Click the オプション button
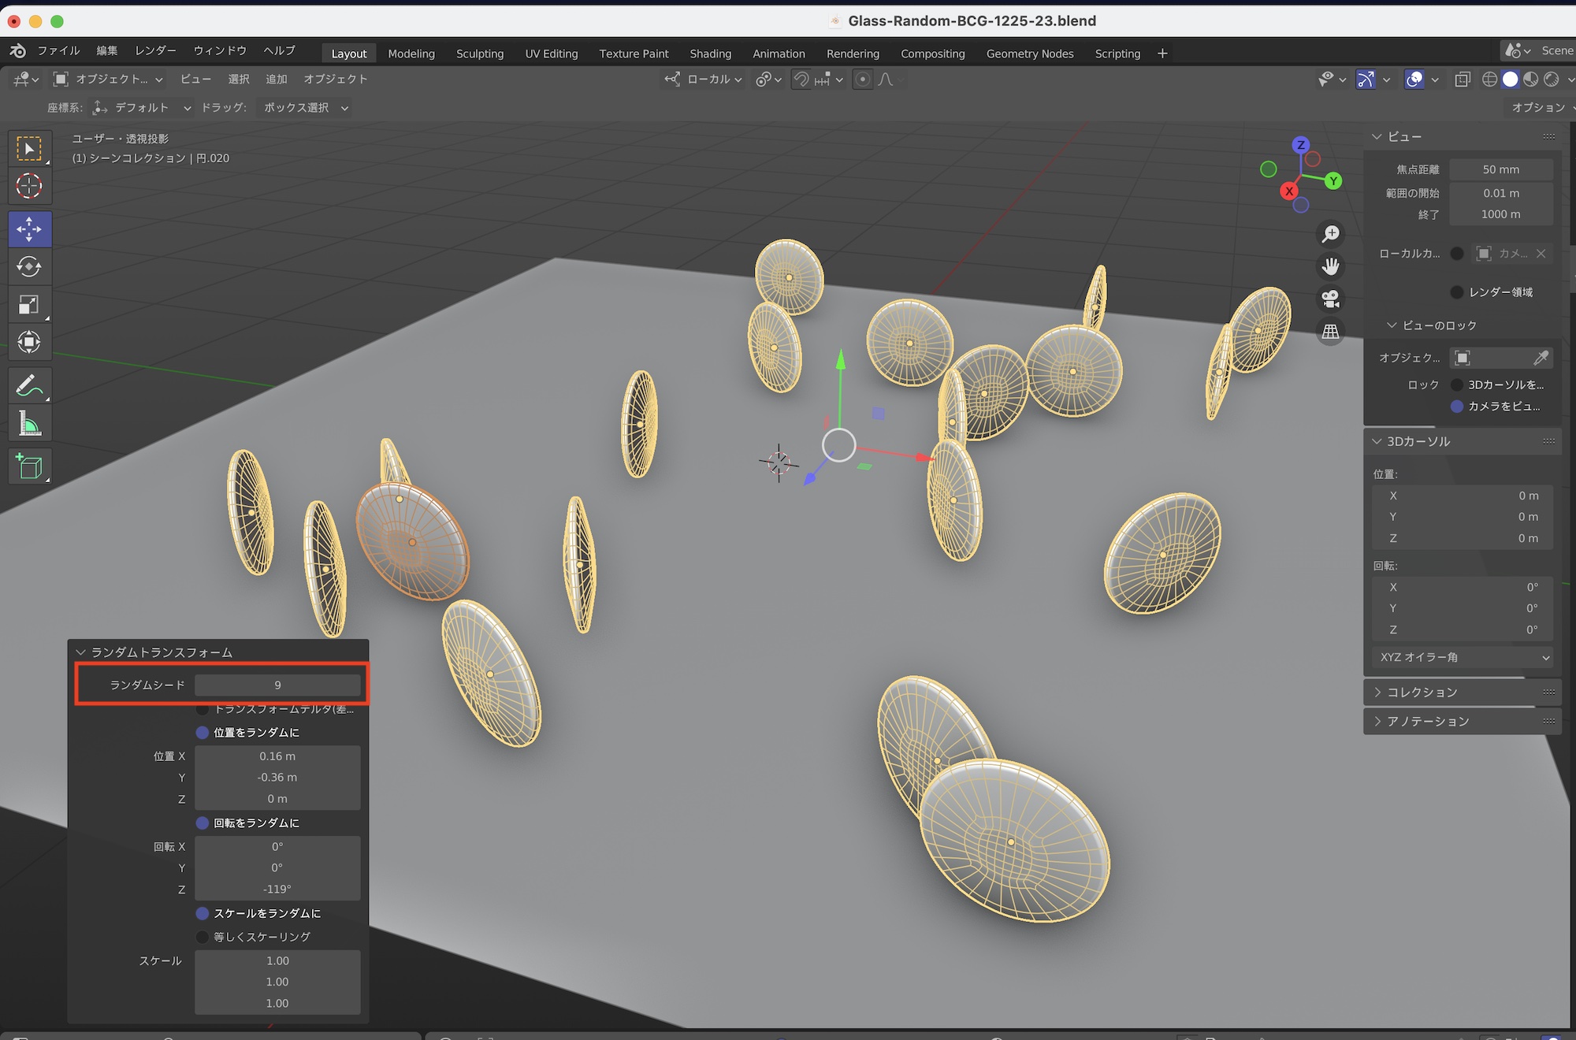 1537,108
